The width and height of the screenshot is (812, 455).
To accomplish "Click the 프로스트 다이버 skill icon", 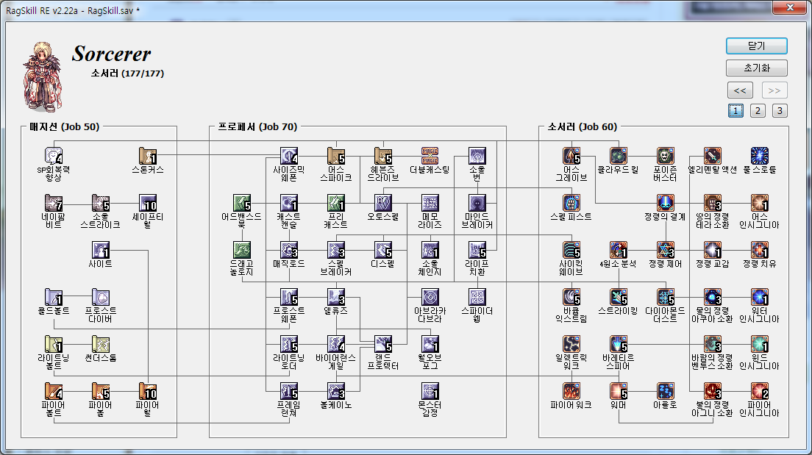I will coord(101,297).
